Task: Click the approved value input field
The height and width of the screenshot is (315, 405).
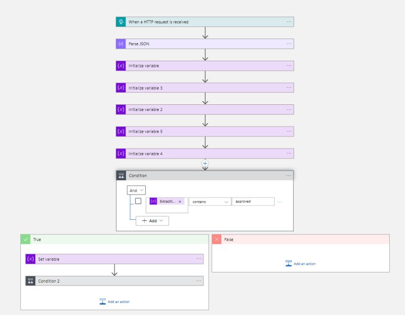Action: [x=253, y=202]
